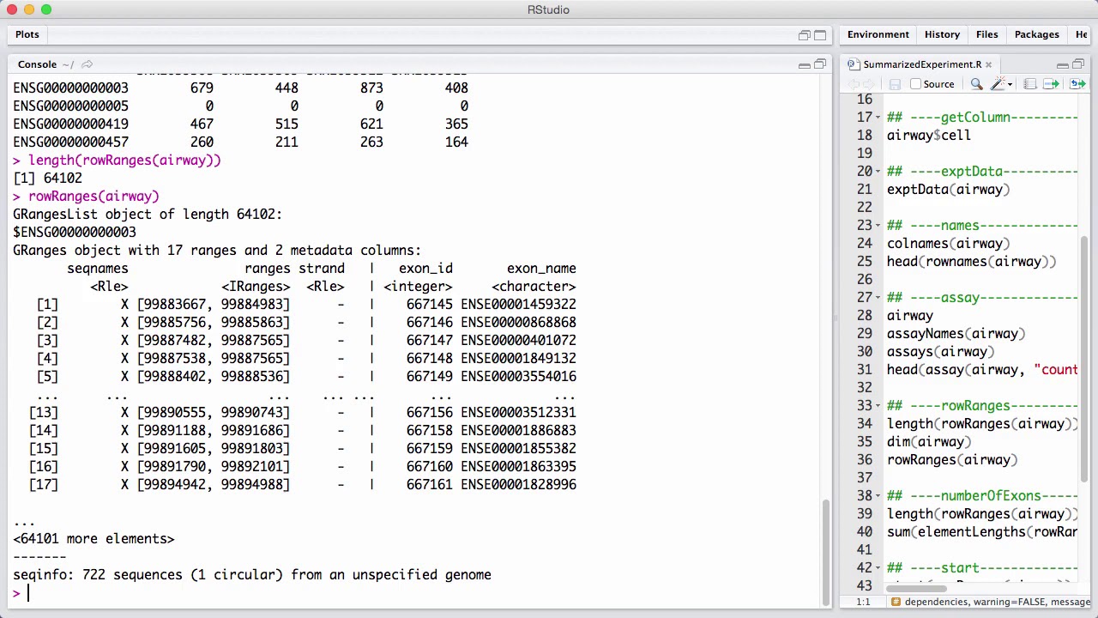Image resolution: width=1098 pixels, height=618 pixels.
Task: Collapse the getColumn section fold arrow on line 17
Action: tap(878, 118)
